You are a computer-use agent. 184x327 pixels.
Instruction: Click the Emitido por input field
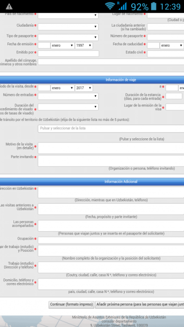68,54
